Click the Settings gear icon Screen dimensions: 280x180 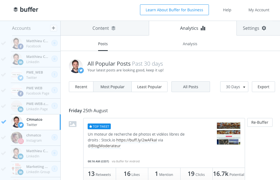(x=264, y=28)
